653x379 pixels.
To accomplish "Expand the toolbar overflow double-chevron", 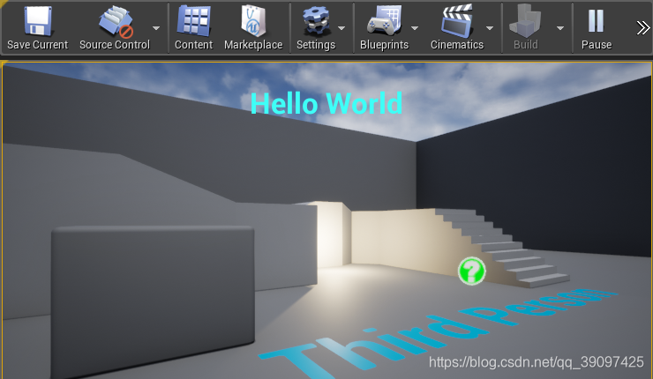I will pos(642,28).
